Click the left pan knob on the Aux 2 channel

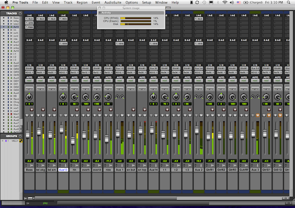(196, 97)
